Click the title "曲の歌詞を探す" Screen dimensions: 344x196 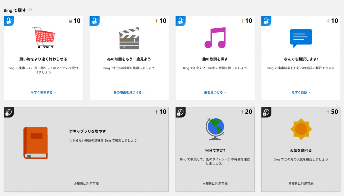[215, 59]
